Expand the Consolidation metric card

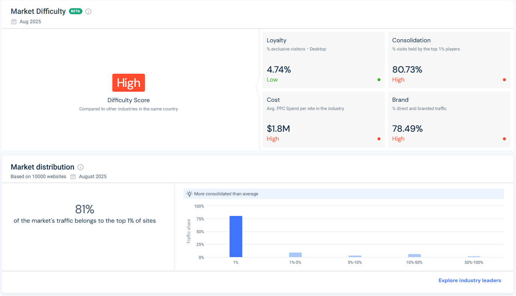click(449, 60)
